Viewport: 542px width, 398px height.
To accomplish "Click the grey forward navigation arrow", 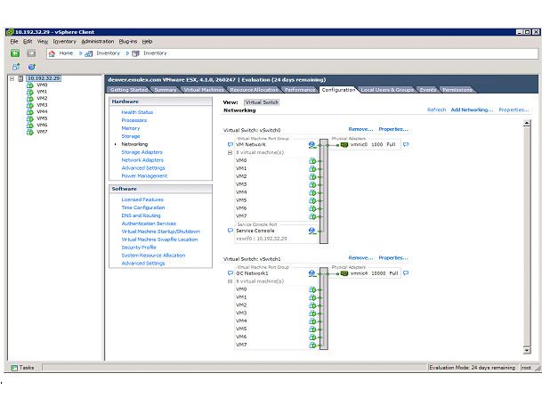I will point(31,53).
